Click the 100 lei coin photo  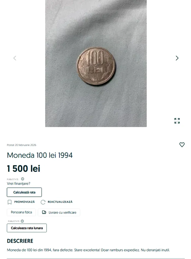(x=96, y=66)
